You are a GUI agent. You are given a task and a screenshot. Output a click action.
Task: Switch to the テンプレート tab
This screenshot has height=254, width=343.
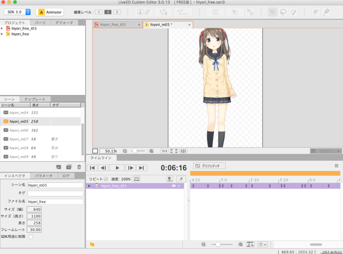35,99
